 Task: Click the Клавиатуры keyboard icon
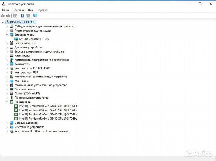[x=12, y=56]
